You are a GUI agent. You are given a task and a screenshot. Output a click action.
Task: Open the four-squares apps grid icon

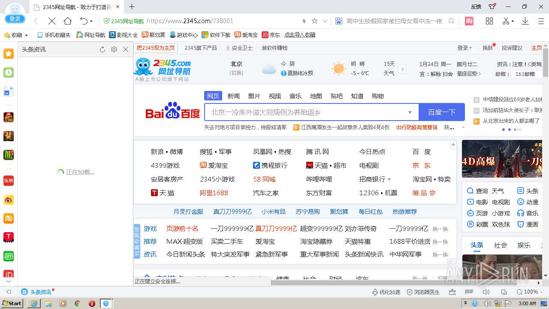(x=489, y=21)
